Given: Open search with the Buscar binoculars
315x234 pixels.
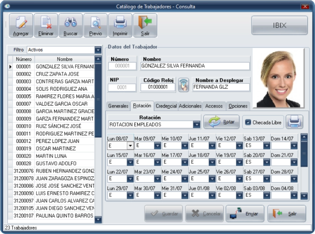Looking at the screenshot, I should [70, 25].
